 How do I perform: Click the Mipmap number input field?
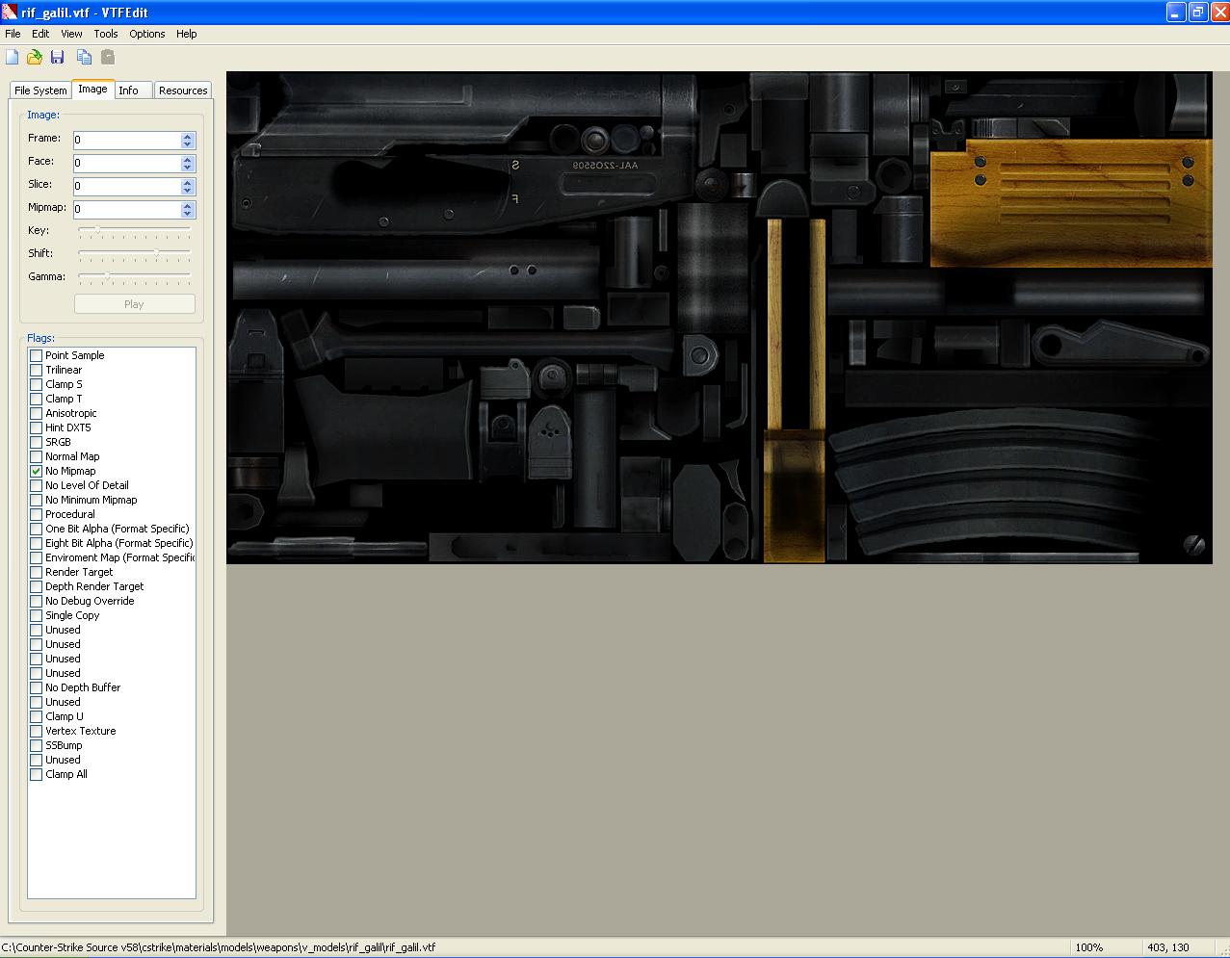127,209
